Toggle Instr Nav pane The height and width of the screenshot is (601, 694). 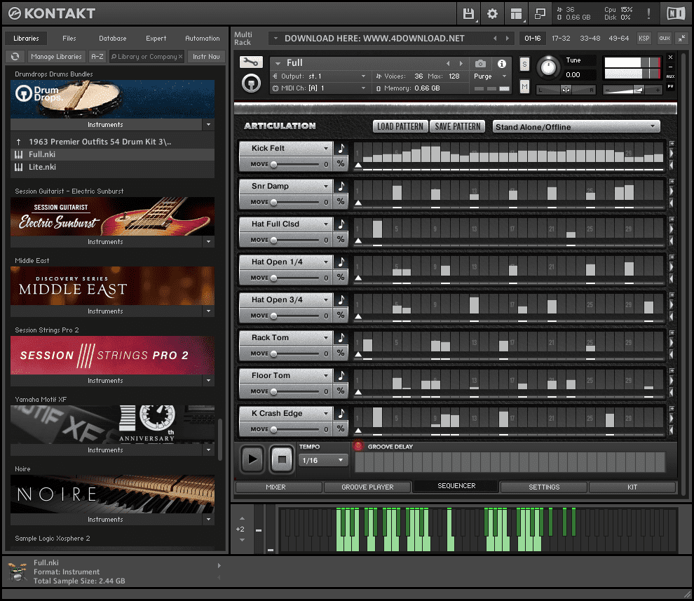(x=206, y=57)
